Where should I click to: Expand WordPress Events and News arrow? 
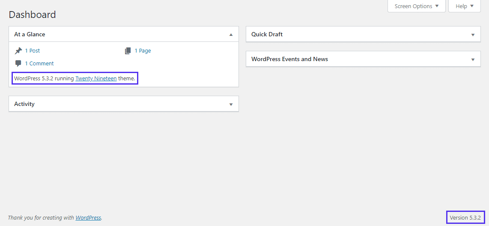click(x=473, y=59)
